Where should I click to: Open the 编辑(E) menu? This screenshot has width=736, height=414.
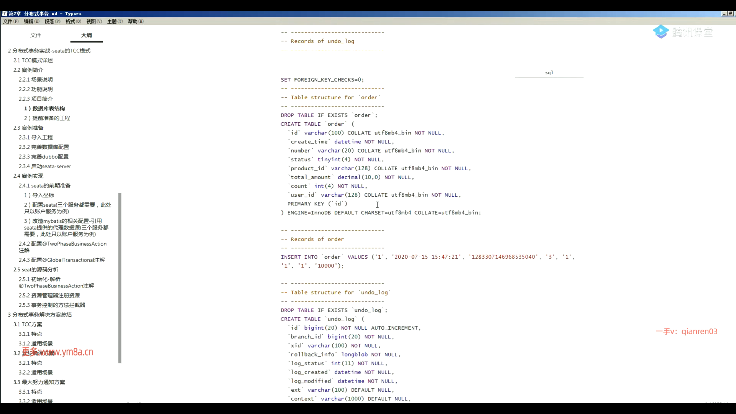[31, 21]
